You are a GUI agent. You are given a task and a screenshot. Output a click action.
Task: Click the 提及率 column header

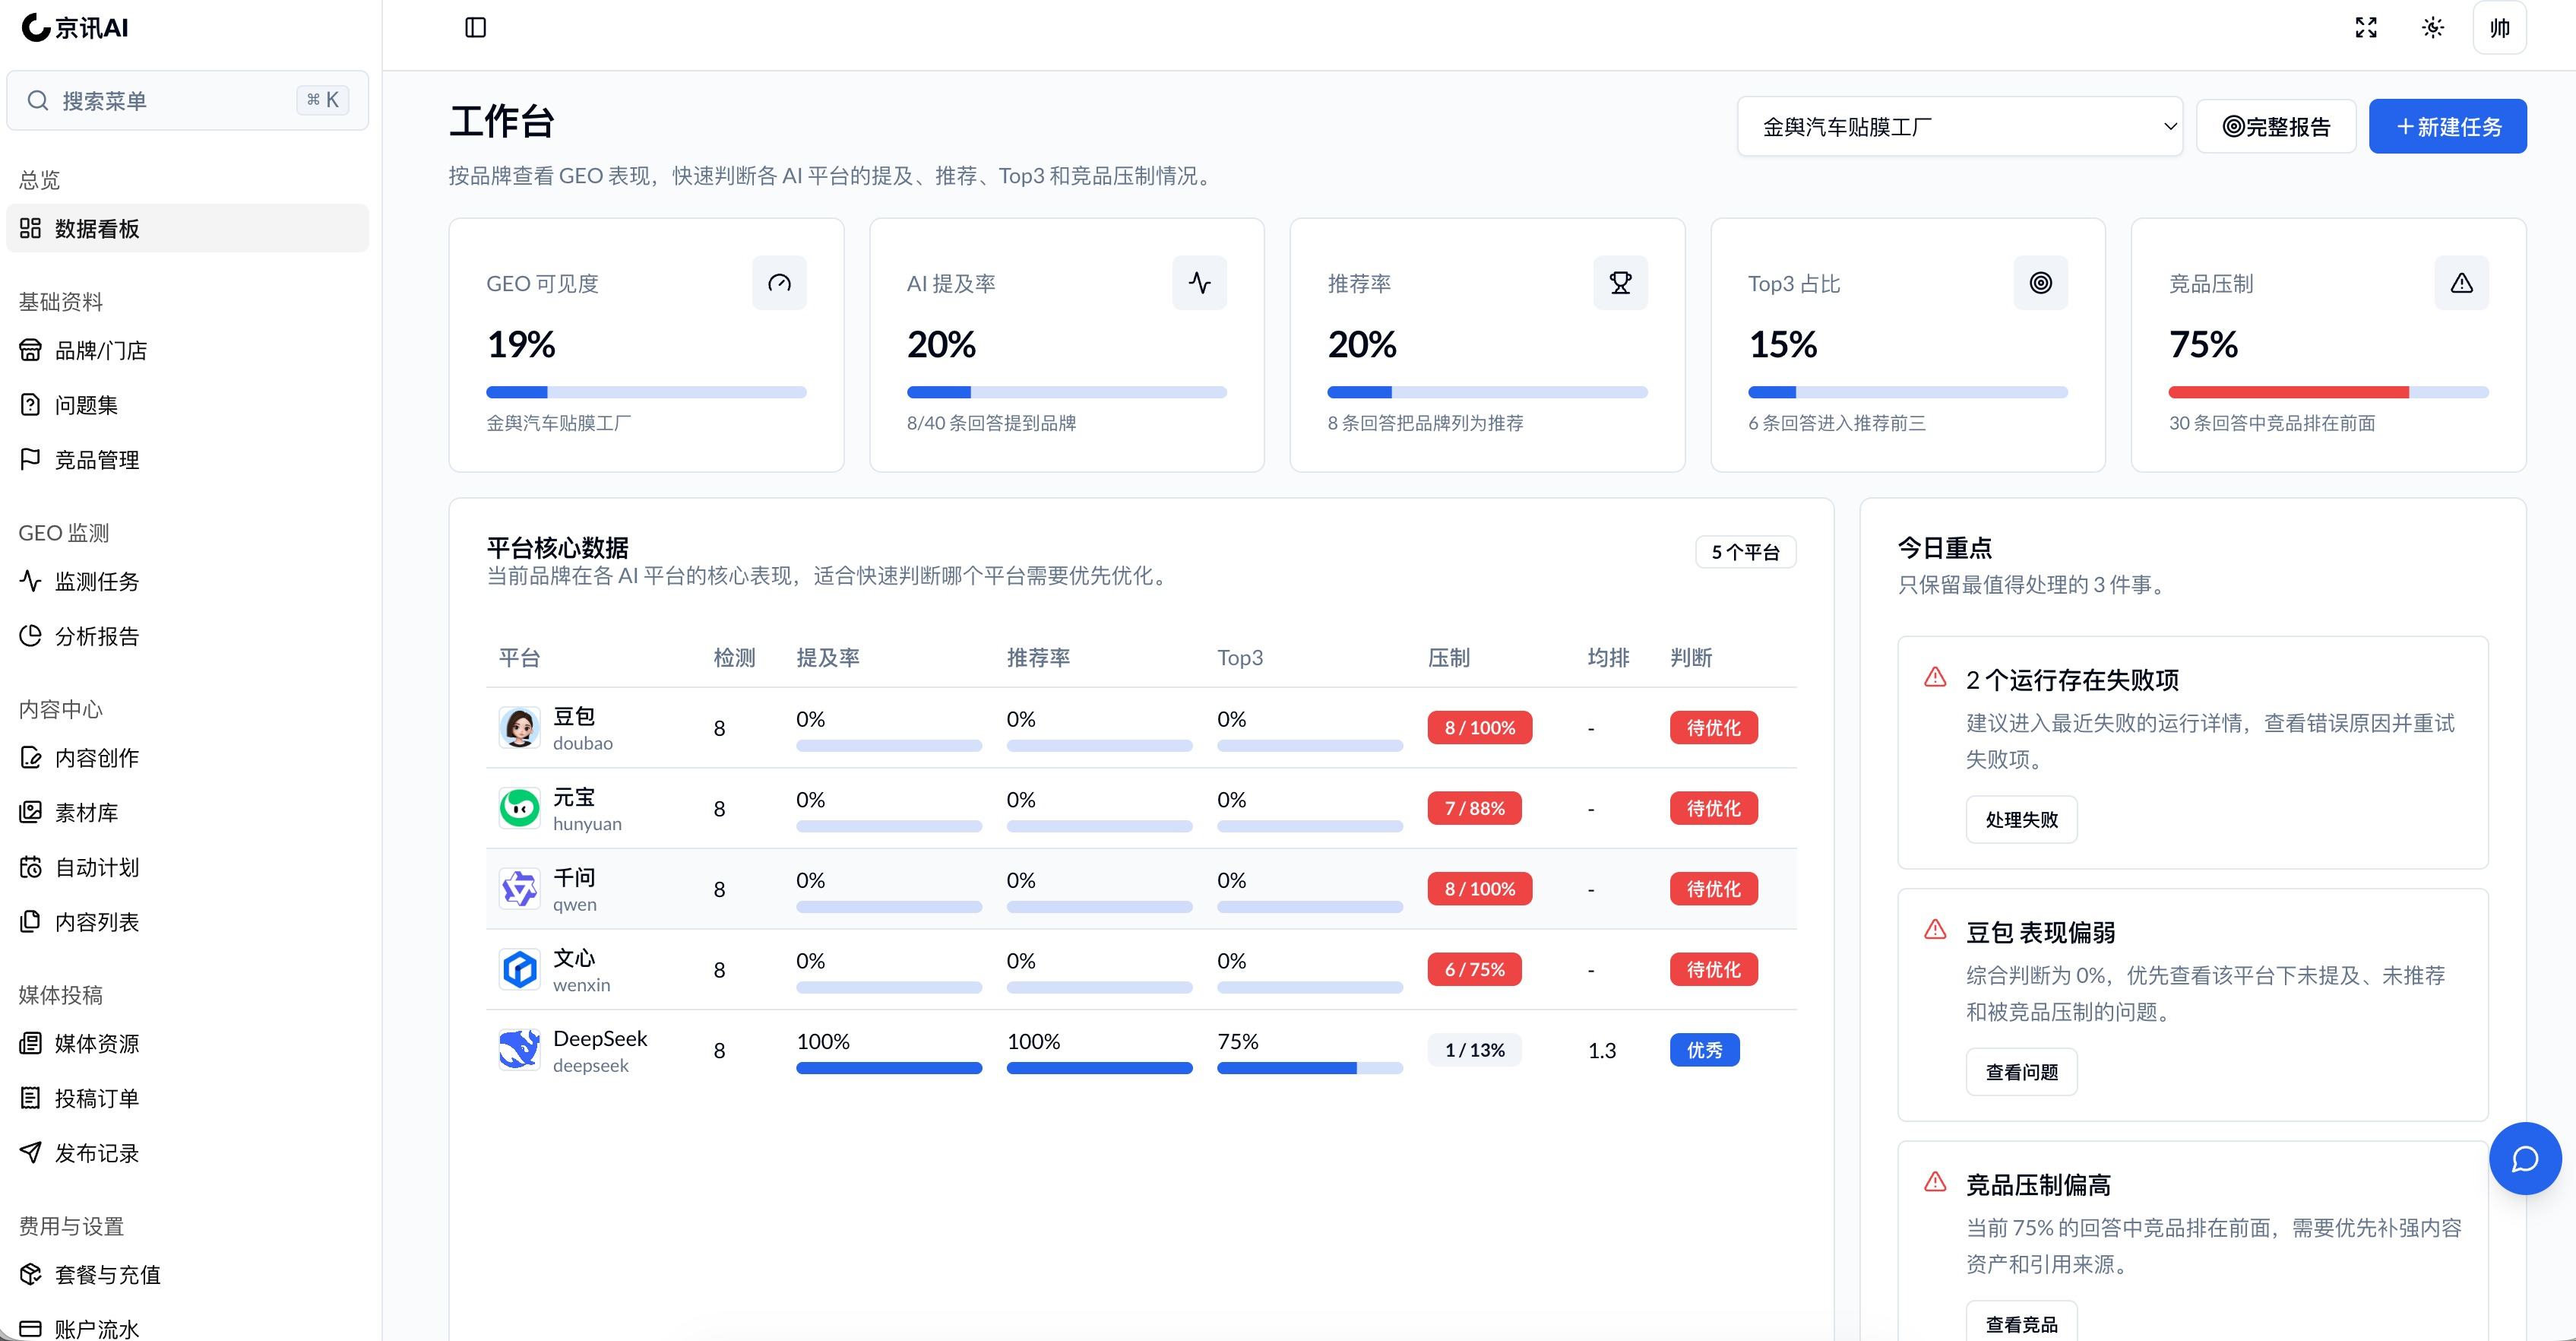click(828, 658)
